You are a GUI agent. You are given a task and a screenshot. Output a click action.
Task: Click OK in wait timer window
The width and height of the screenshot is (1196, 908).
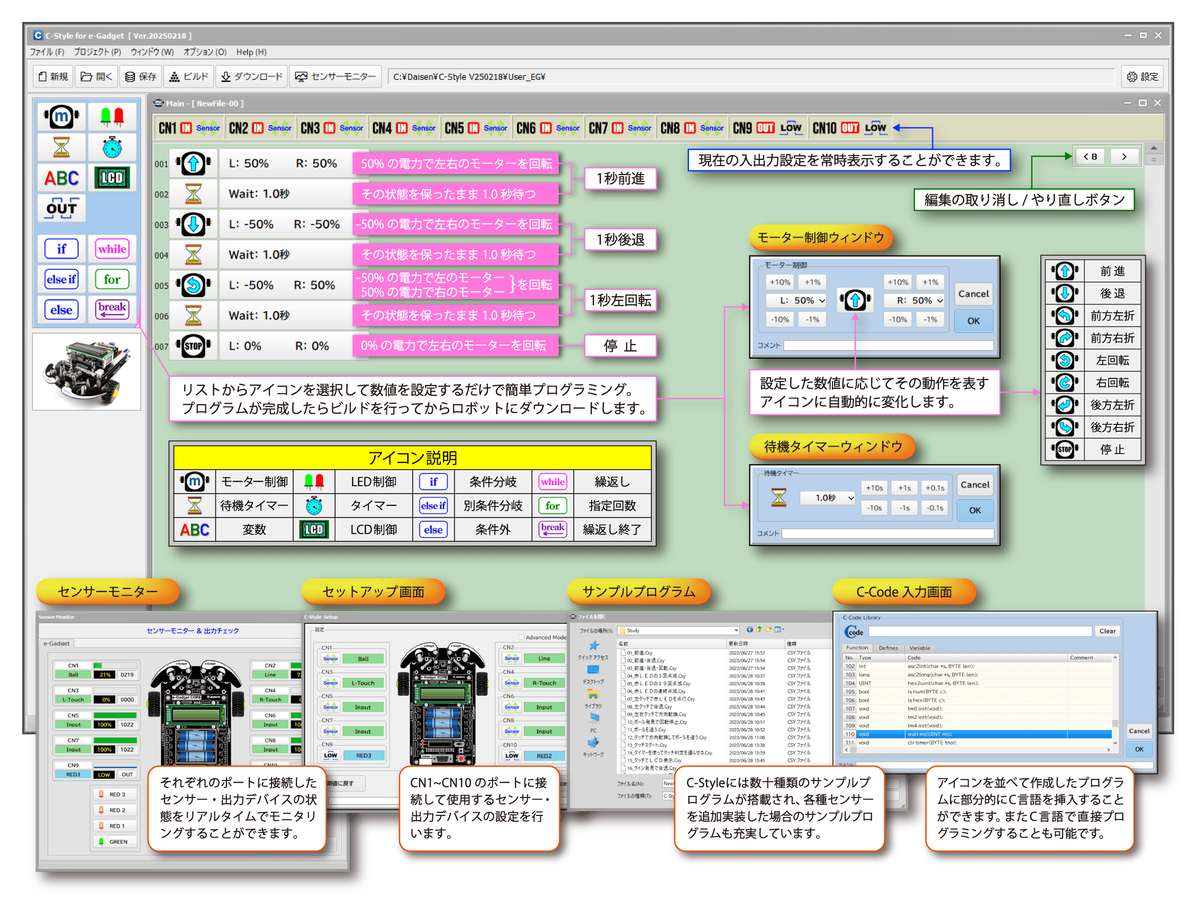tap(975, 511)
